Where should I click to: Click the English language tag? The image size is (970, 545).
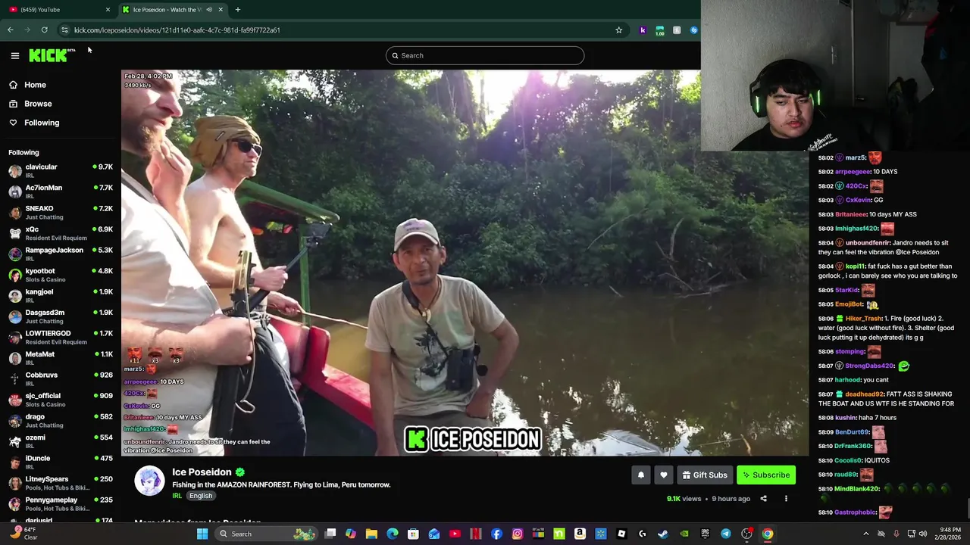[201, 496]
